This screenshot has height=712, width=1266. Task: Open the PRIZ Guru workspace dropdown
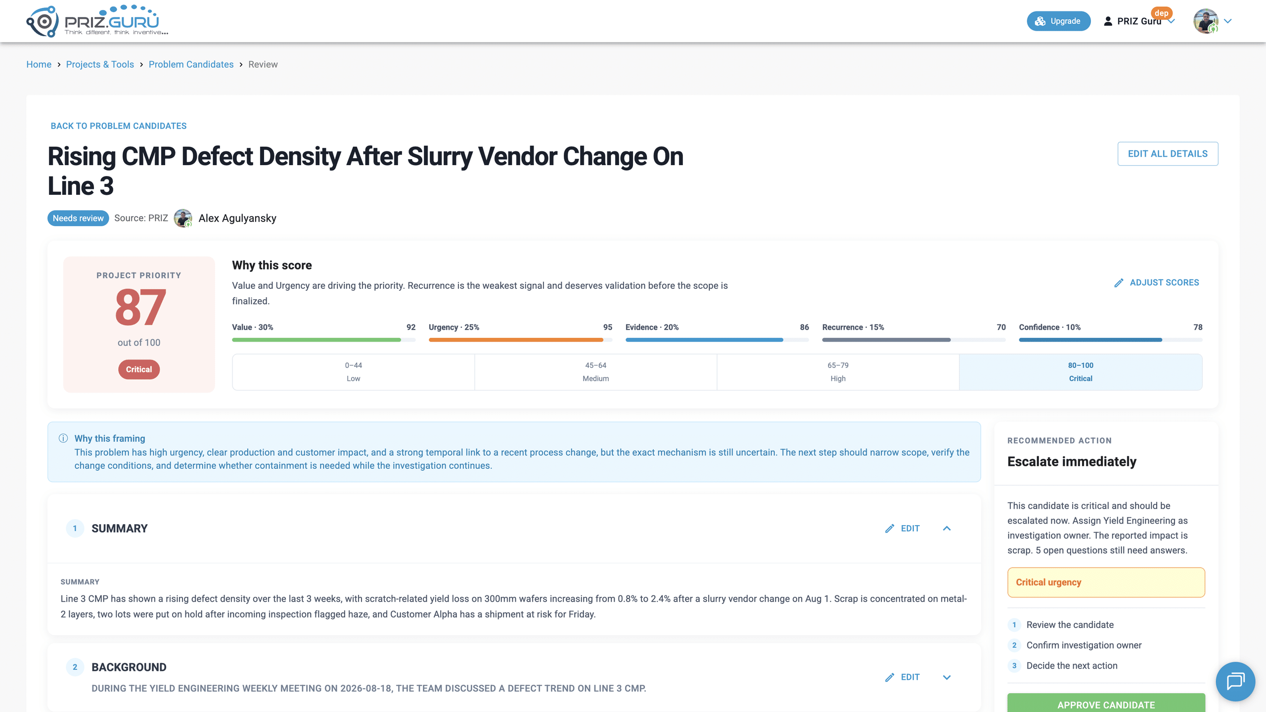pyautogui.click(x=1139, y=21)
